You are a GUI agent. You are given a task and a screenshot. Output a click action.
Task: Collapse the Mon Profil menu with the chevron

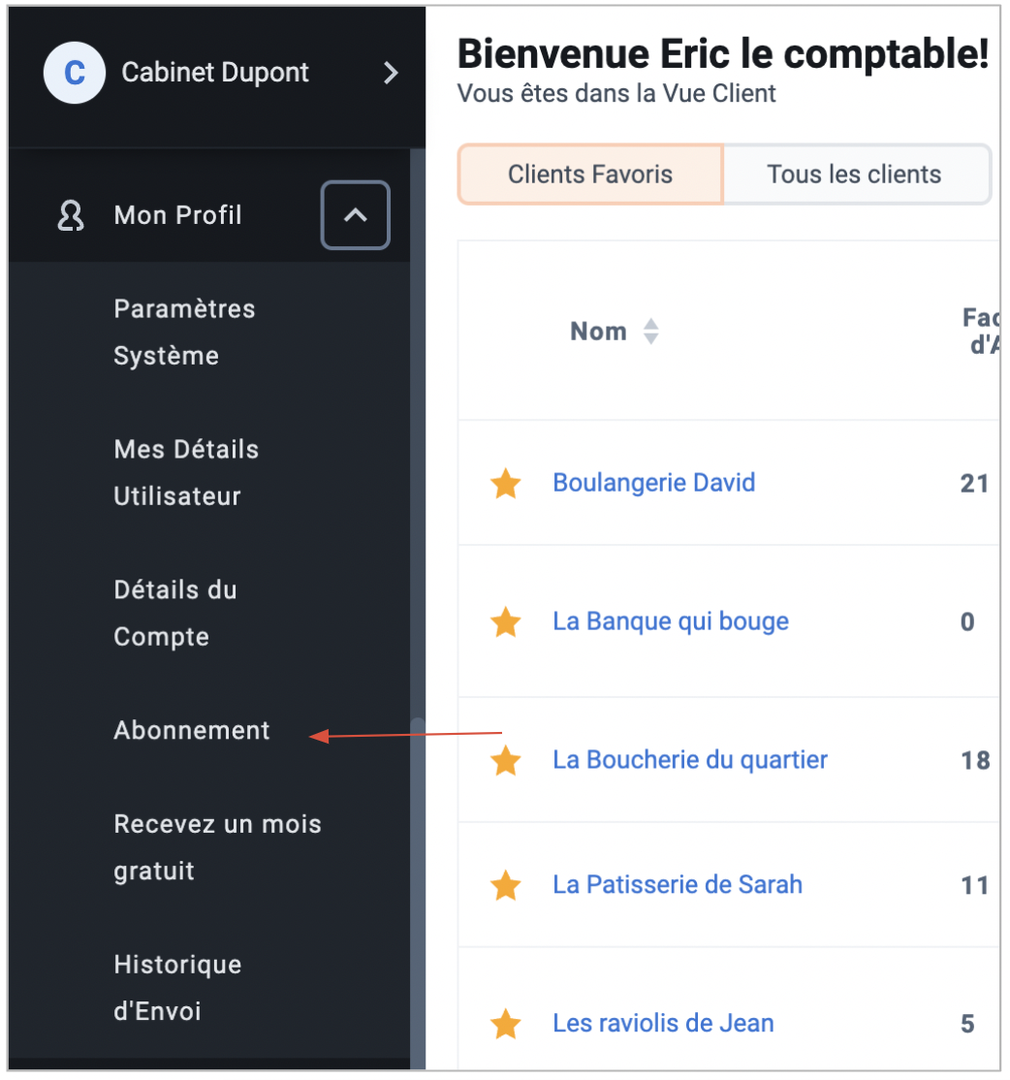point(356,215)
